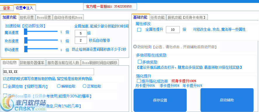The height and width of the screenshot is (112, 259).
Task: Click the 官方唯一客服QQ number text
Action: [109, 7]
